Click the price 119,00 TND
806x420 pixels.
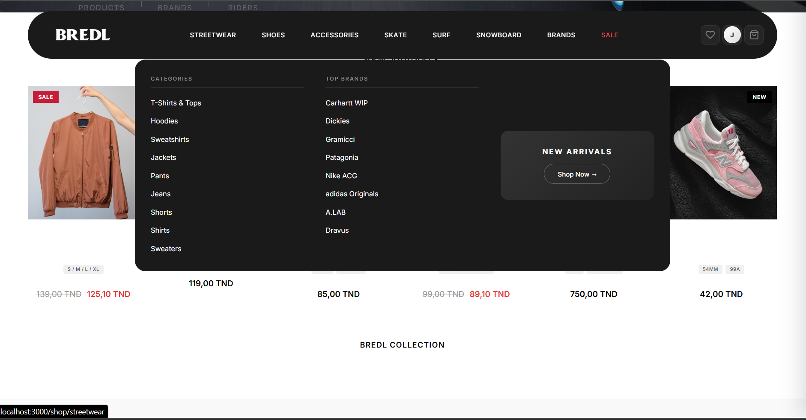tap(211, 284)
